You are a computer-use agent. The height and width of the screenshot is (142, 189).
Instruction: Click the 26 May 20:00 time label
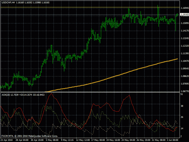click(x=144, y=140)
